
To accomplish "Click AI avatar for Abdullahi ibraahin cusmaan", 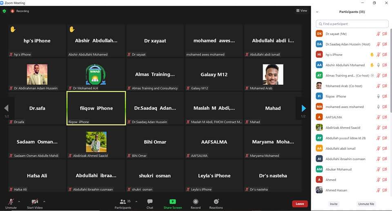I will (x=319, y=158).
